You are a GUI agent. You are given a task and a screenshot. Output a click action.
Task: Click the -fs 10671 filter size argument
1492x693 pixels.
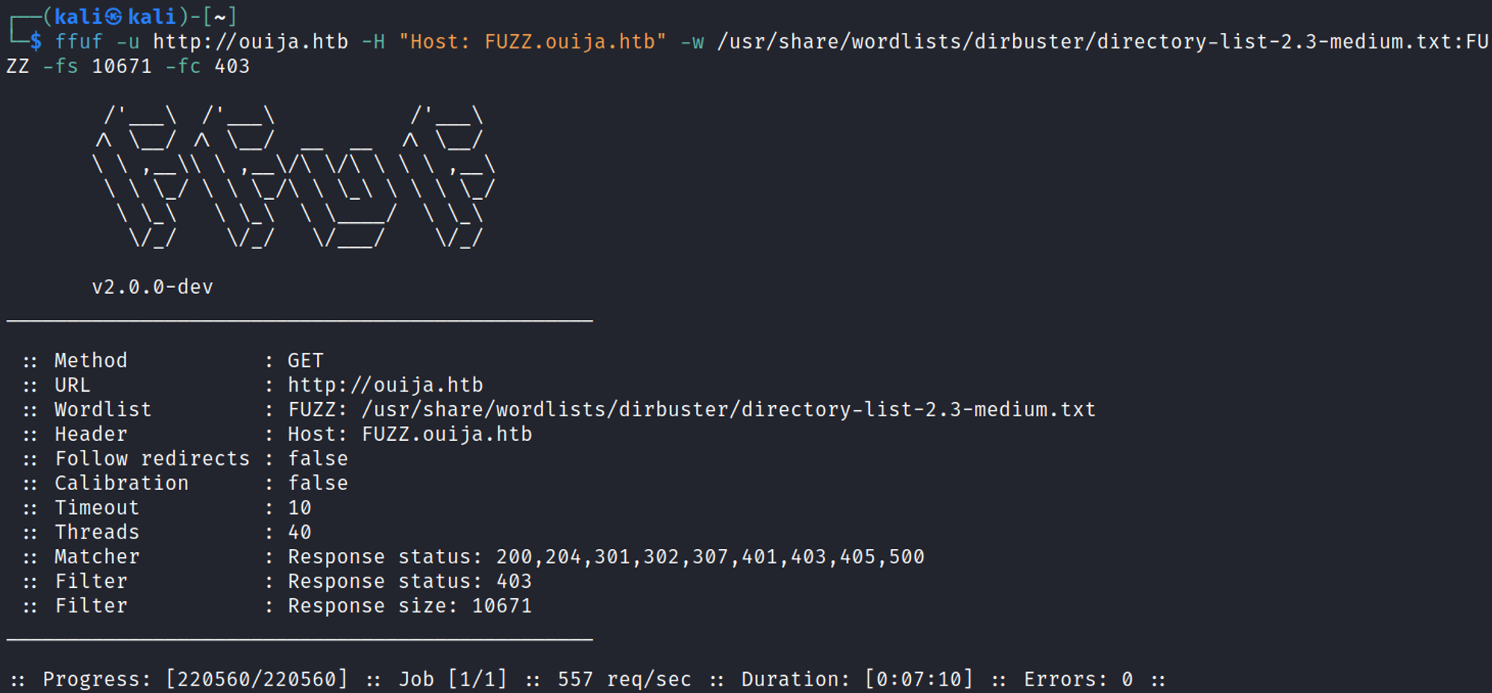[97, 66]
